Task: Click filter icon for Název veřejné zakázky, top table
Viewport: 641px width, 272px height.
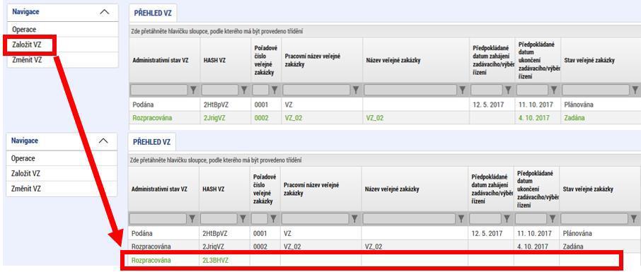Action: coord(463,90)
